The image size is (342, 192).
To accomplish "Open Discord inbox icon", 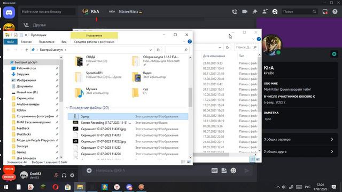I will point(325,12).
